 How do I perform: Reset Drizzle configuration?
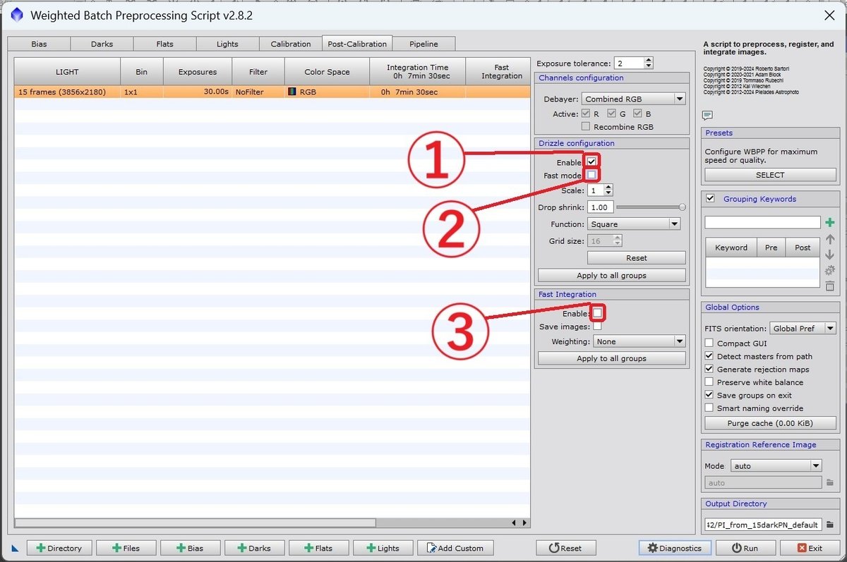coord(636,258)
